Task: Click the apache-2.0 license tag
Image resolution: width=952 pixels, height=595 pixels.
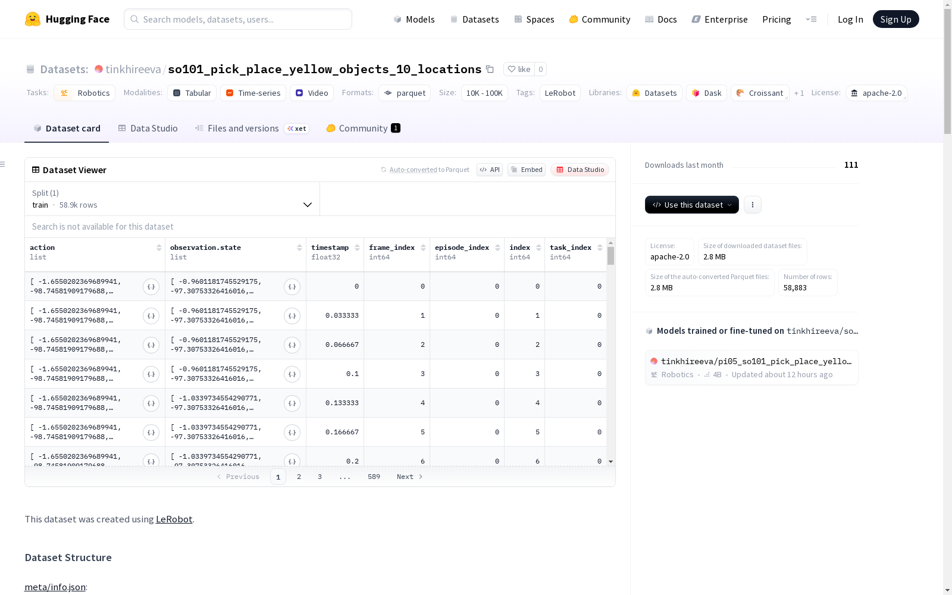Action: click(876, 93)
